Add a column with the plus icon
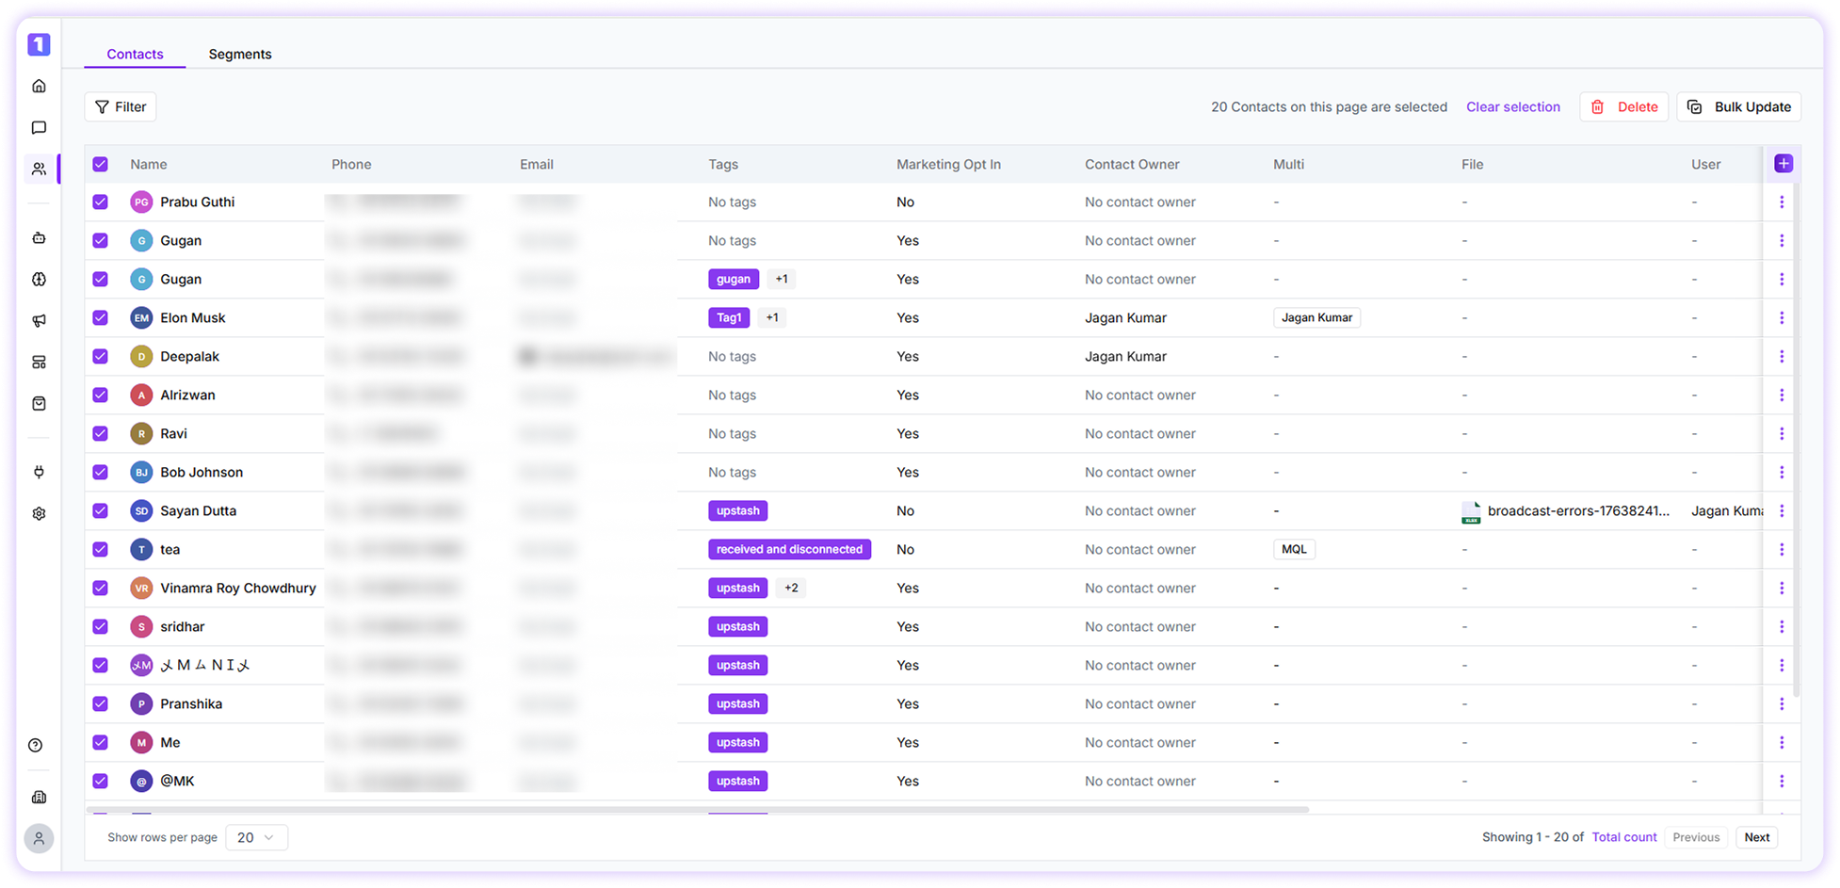The image size is (1840, 888). point(1783,163)
